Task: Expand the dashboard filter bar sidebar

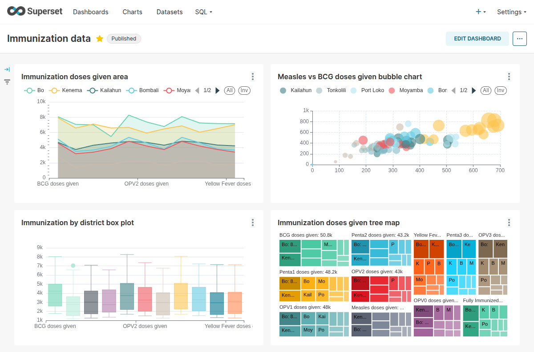Action: (7, 69)
